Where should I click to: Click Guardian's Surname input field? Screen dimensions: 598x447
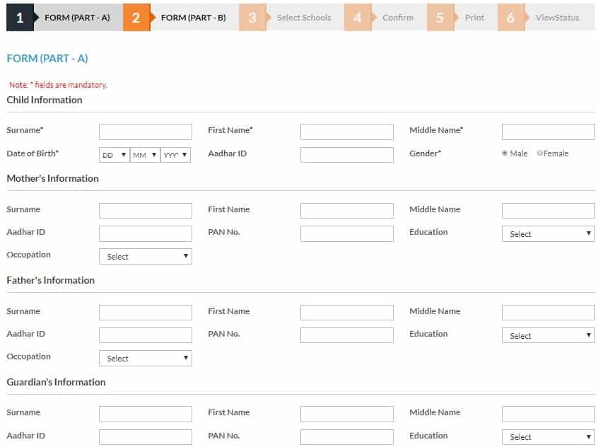pos(146,414)
